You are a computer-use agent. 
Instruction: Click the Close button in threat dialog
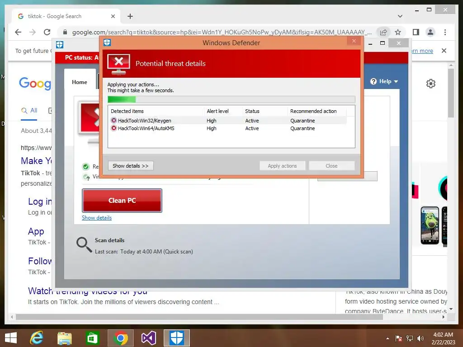coord(331,166)
